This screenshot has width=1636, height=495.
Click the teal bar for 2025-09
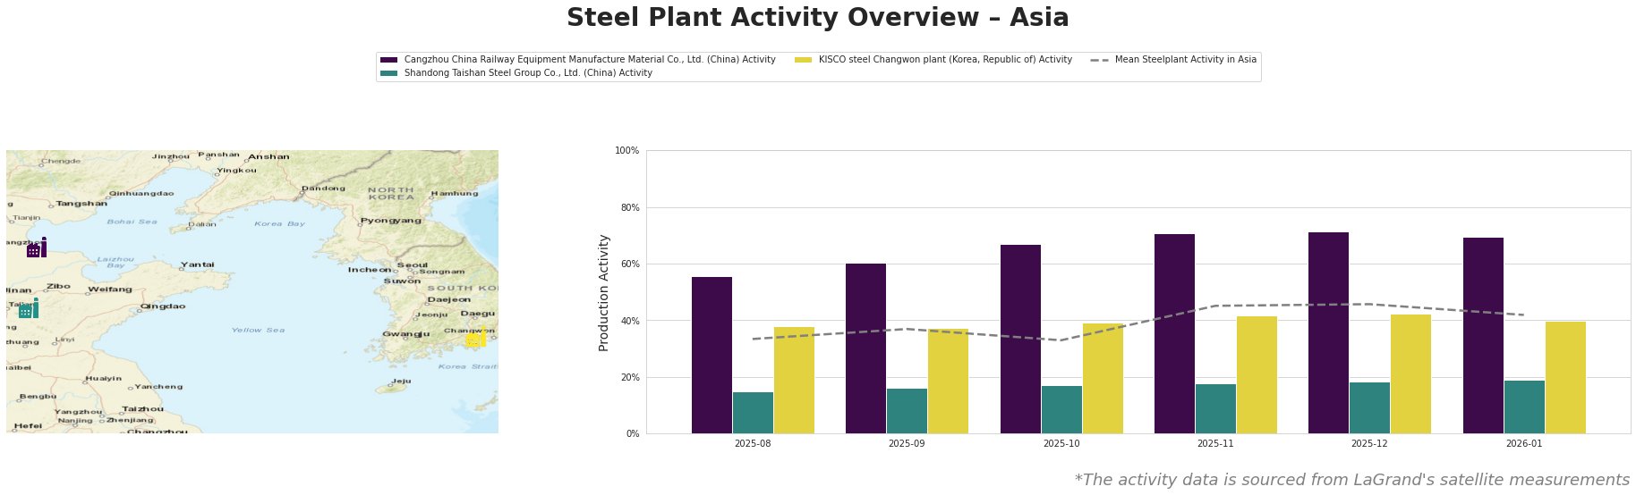click(907, 411)
